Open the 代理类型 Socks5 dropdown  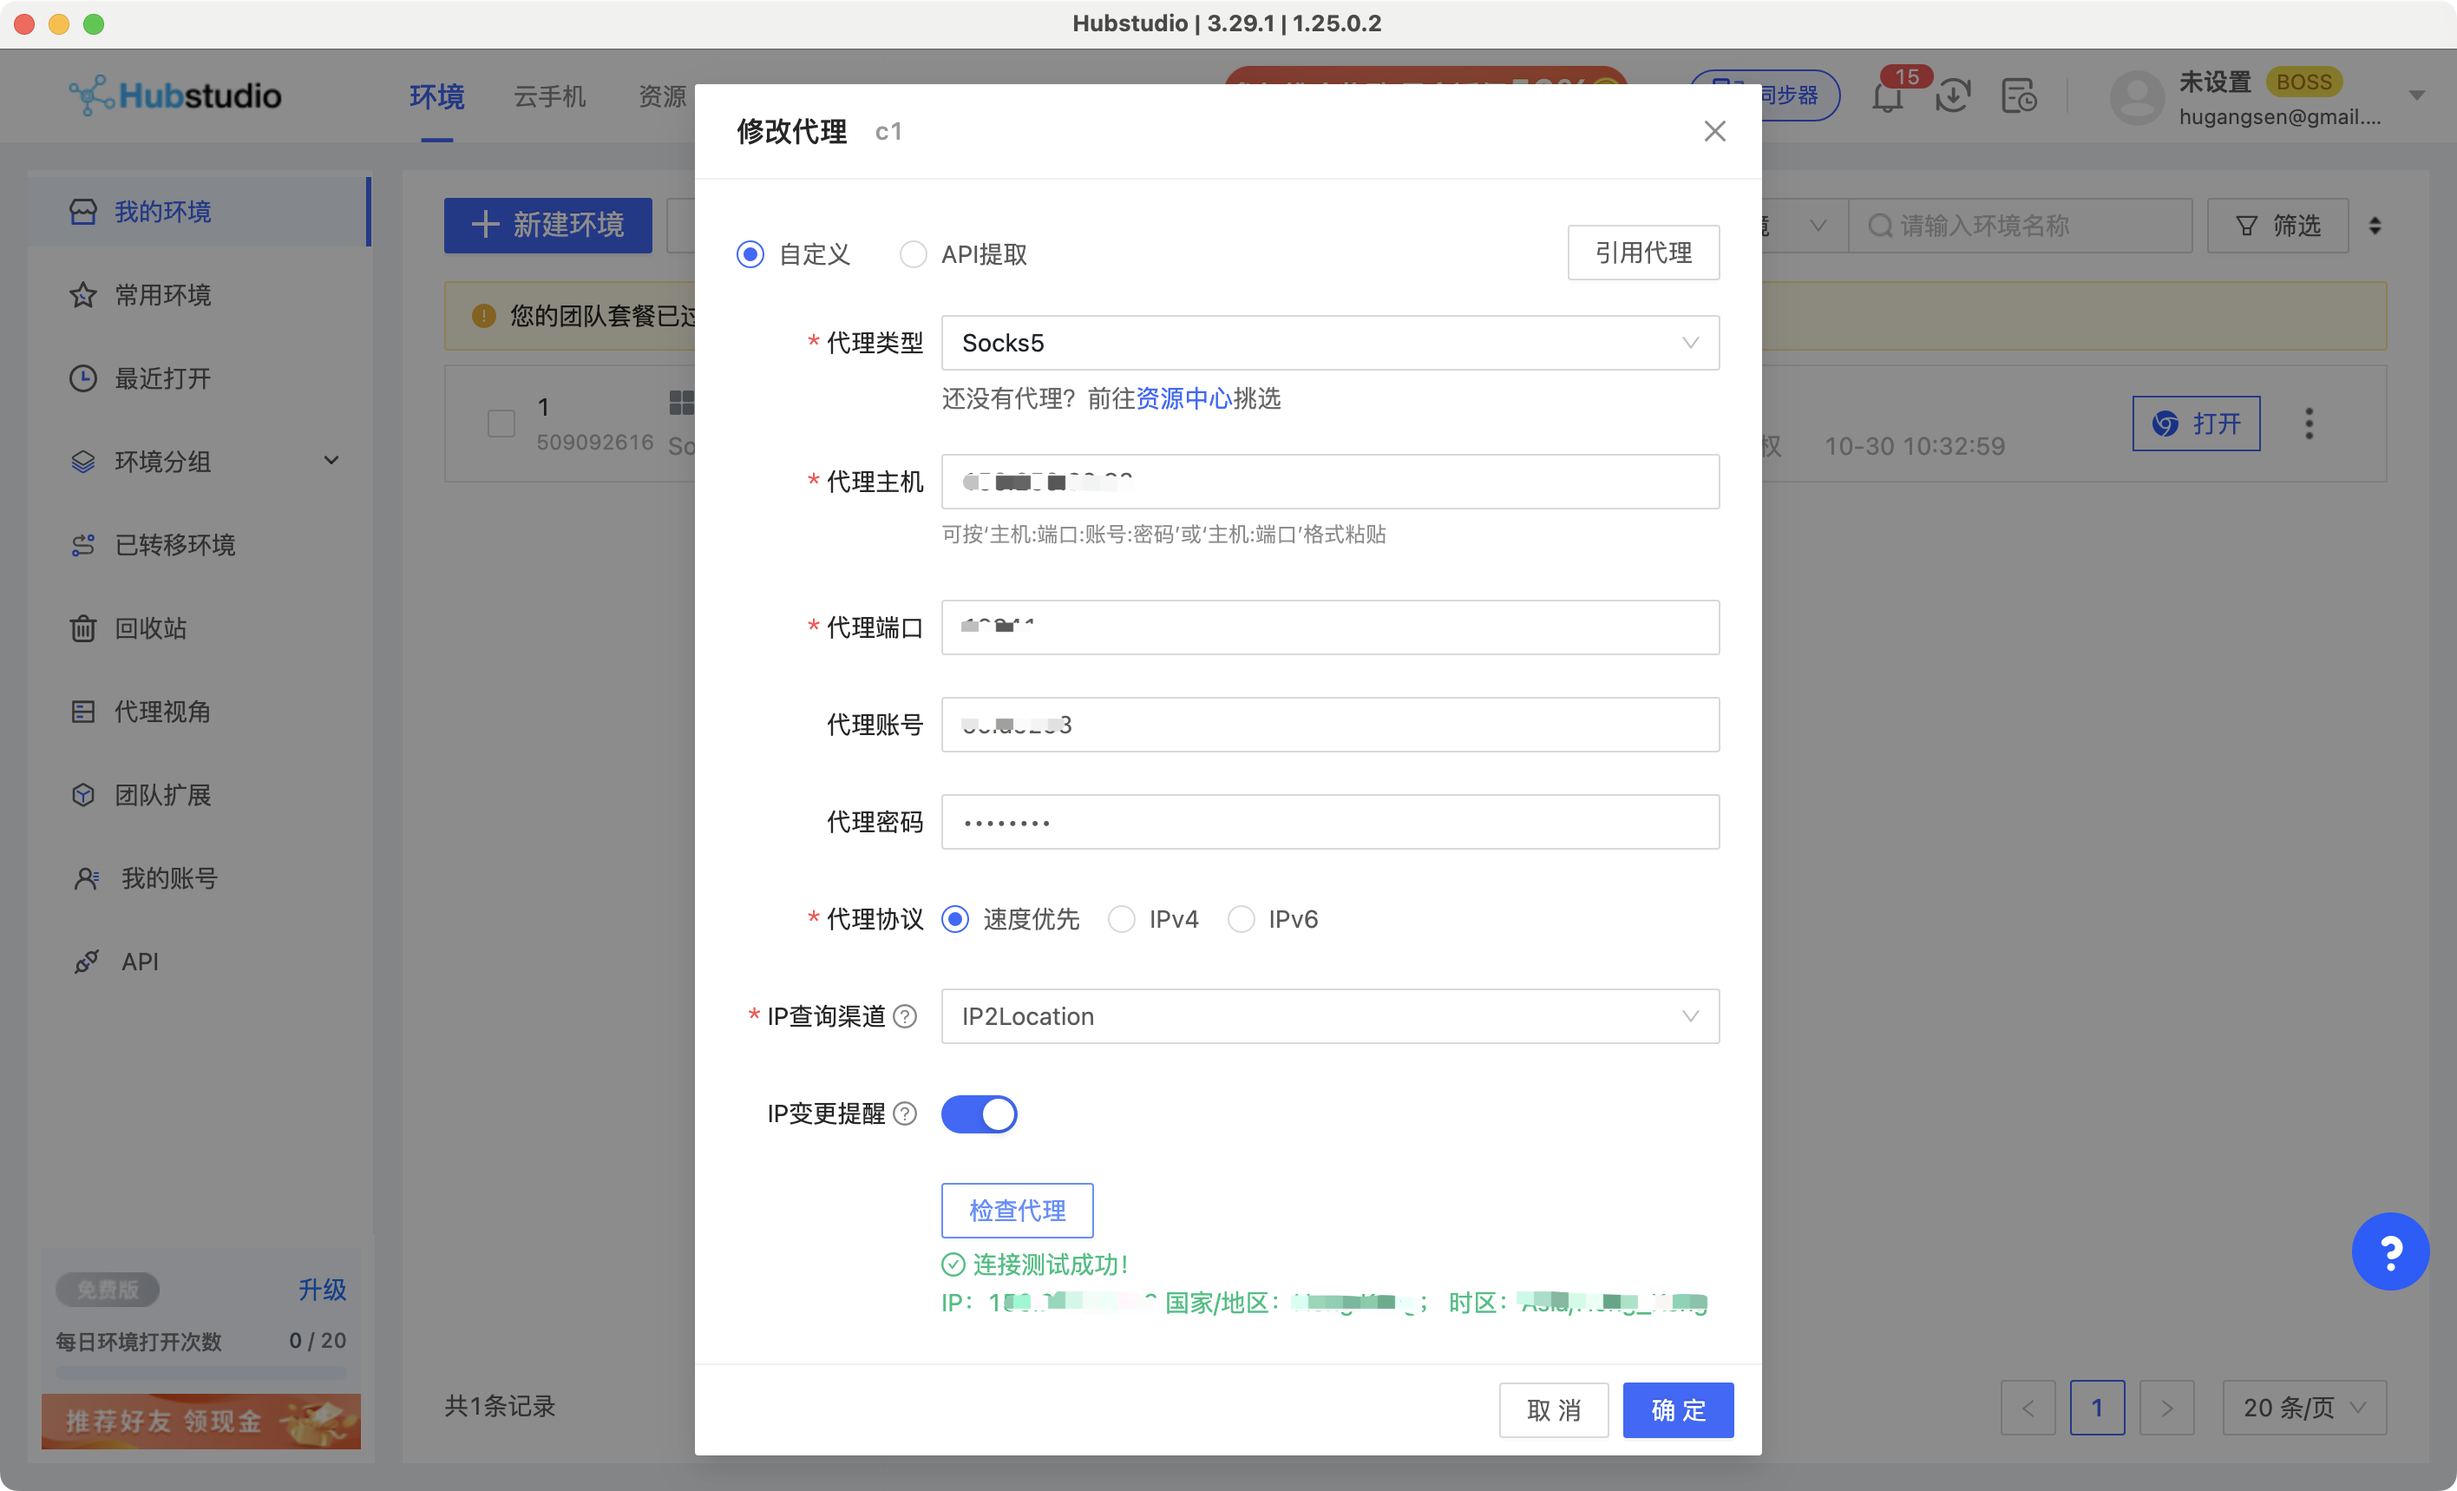click(1329, 343)
